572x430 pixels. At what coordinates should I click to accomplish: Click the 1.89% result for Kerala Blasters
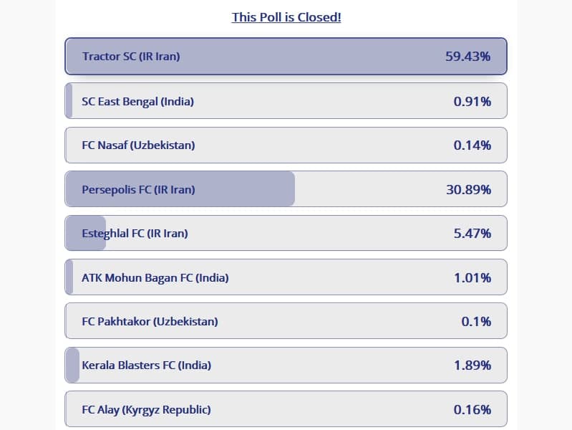472,365
